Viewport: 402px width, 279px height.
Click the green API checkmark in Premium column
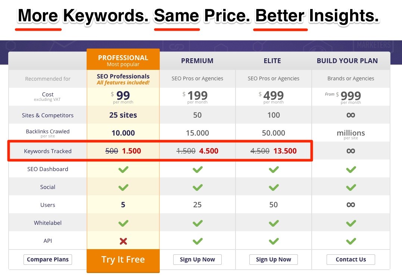(197, 241)
